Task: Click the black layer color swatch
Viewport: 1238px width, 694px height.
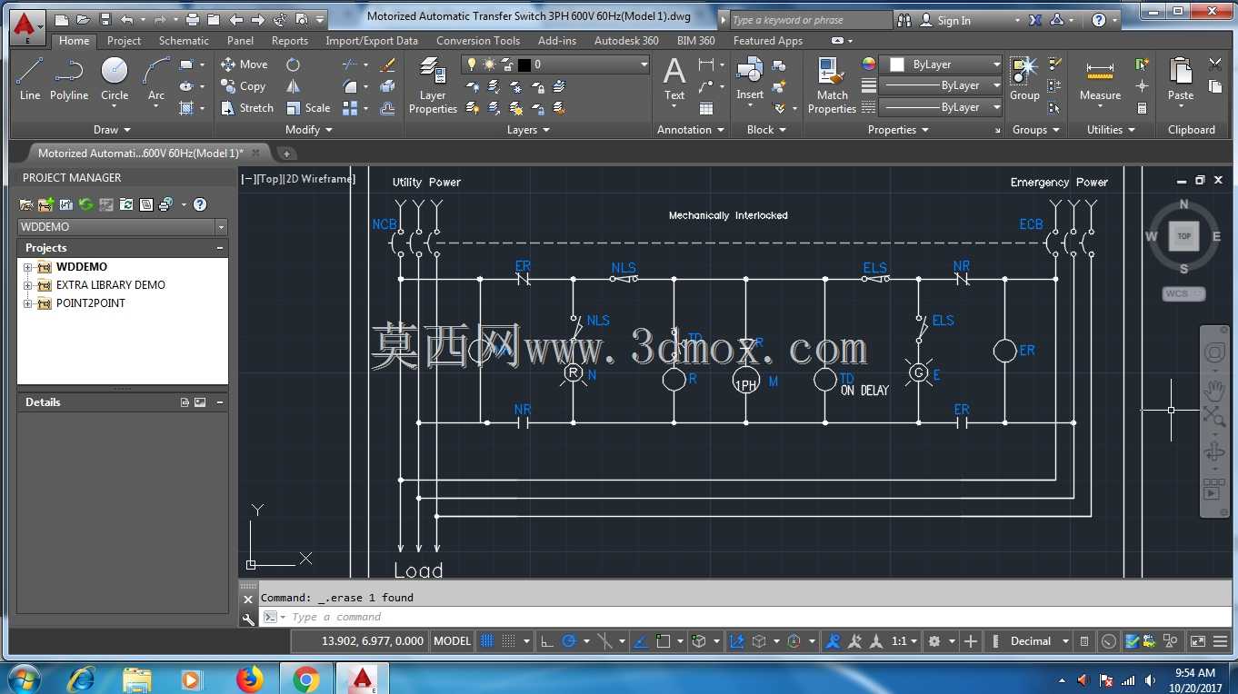Action: point(524,64)
